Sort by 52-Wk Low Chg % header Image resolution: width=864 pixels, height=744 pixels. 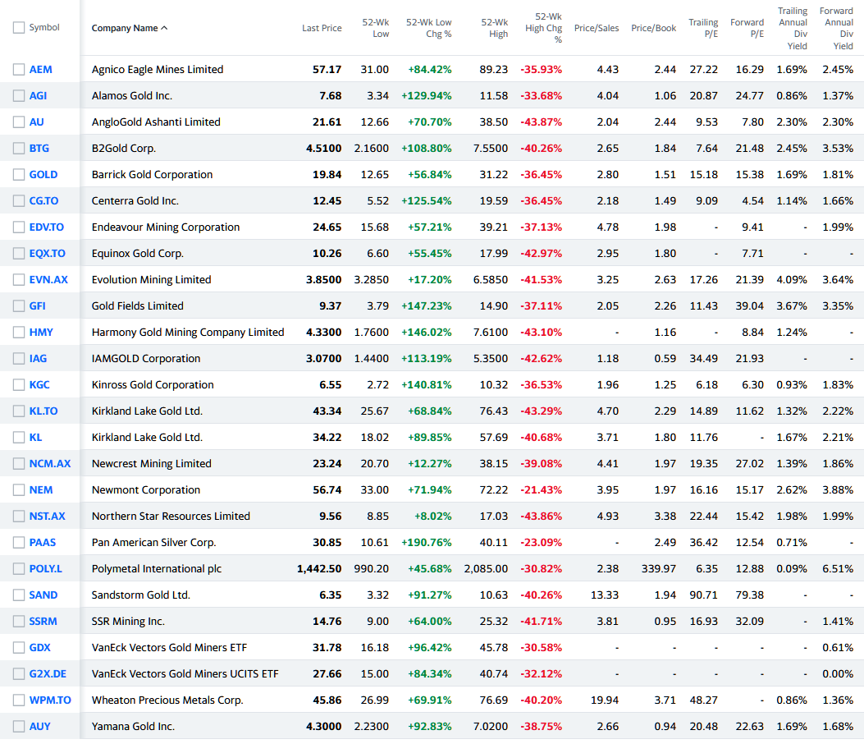(x=428, y=28)
